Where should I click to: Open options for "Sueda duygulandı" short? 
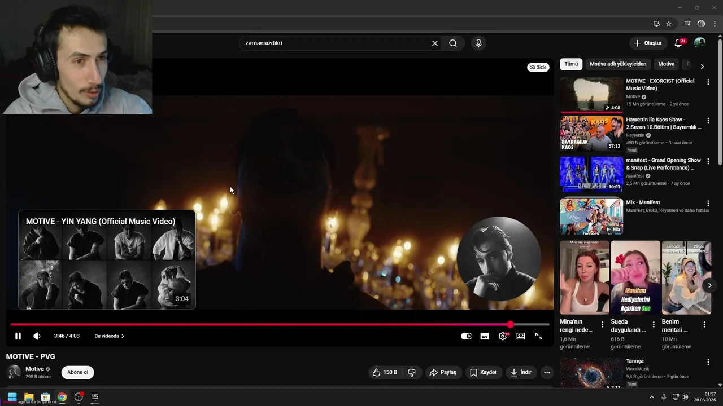pyautogui.click(x=654, y=324)
